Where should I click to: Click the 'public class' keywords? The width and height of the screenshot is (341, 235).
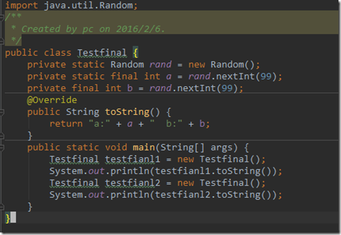coord(38,53)
